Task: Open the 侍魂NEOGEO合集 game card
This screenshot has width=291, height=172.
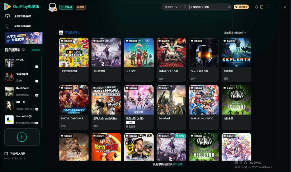Action: point(171,60)
